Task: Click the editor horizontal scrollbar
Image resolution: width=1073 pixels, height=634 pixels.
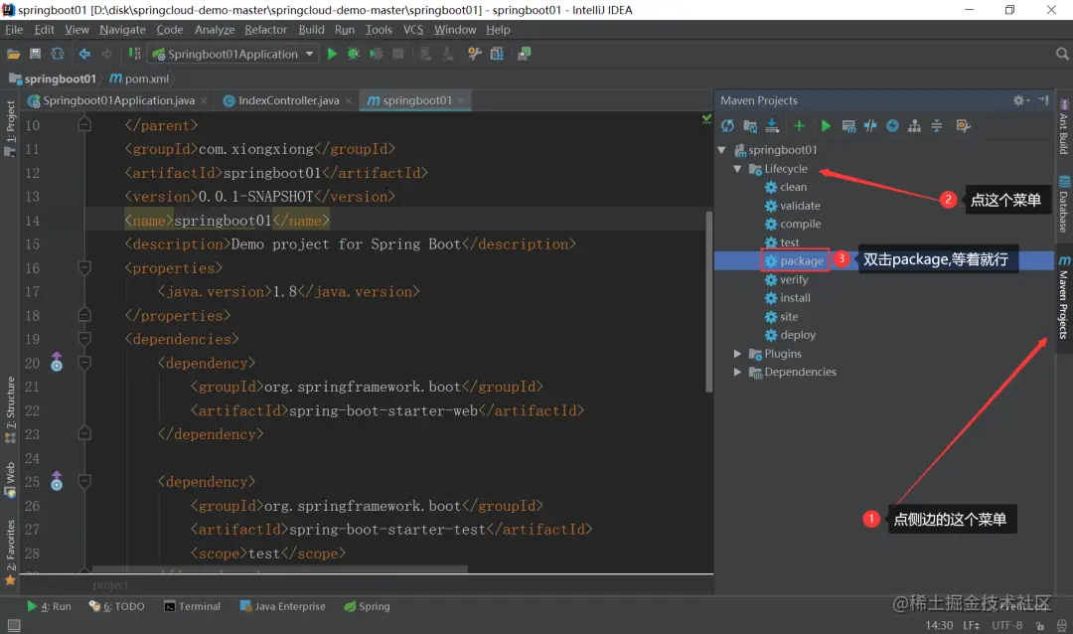Action: (279, 569)
